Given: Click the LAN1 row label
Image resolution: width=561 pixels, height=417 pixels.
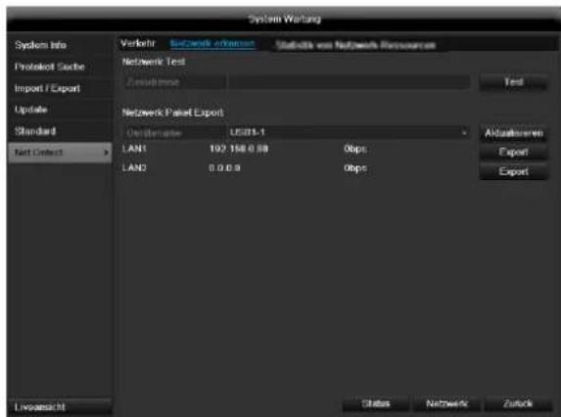Looking at the screenshot, I should coord(134,149).
